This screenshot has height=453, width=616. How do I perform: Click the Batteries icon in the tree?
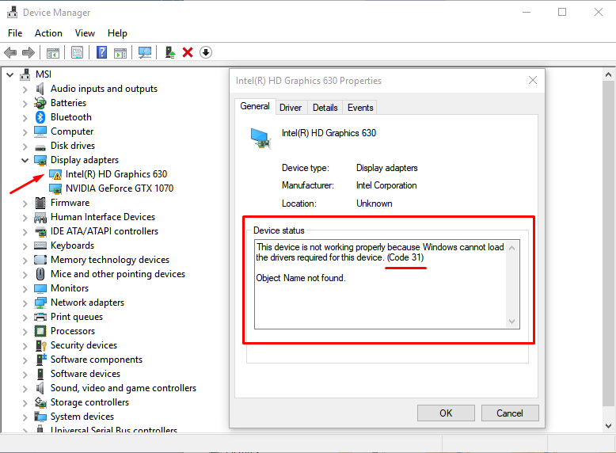40,103
